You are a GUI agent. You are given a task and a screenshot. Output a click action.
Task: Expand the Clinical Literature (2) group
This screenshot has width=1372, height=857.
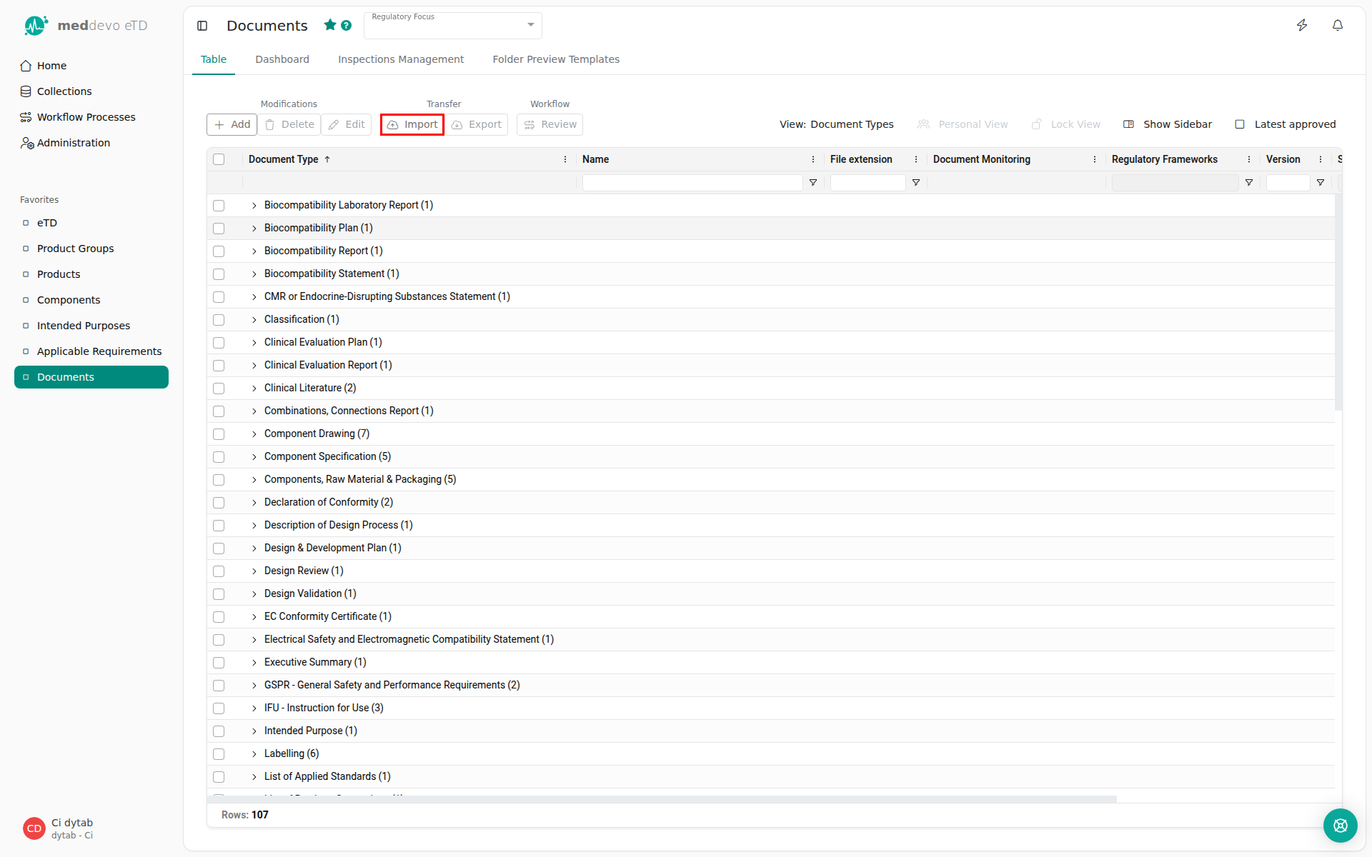pyautogui.click(x=254, y=389)
